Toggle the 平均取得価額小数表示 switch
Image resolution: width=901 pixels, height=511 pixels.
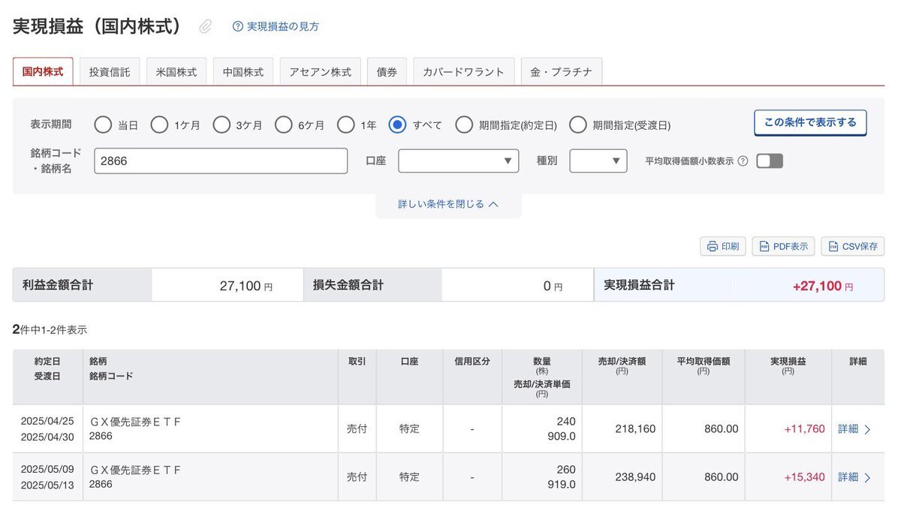click(x=769, y=161)
